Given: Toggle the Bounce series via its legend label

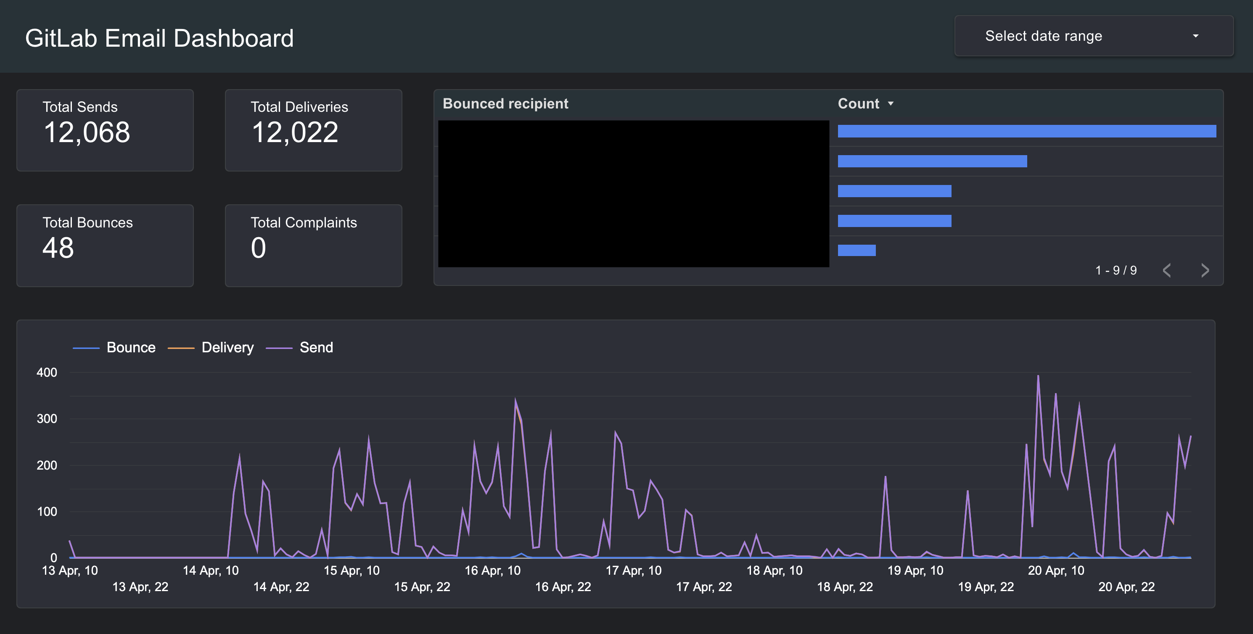Looking at the screenshot, I should (x=130, y=347).
